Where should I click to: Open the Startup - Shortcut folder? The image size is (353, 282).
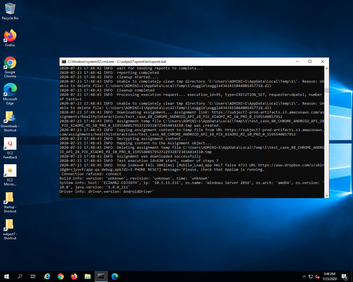[x=10, y=201]
